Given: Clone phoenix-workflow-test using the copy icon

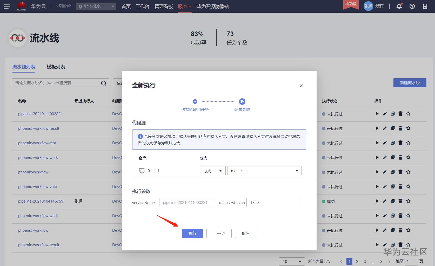Looking at the screenshot, I should click(393, 143).
